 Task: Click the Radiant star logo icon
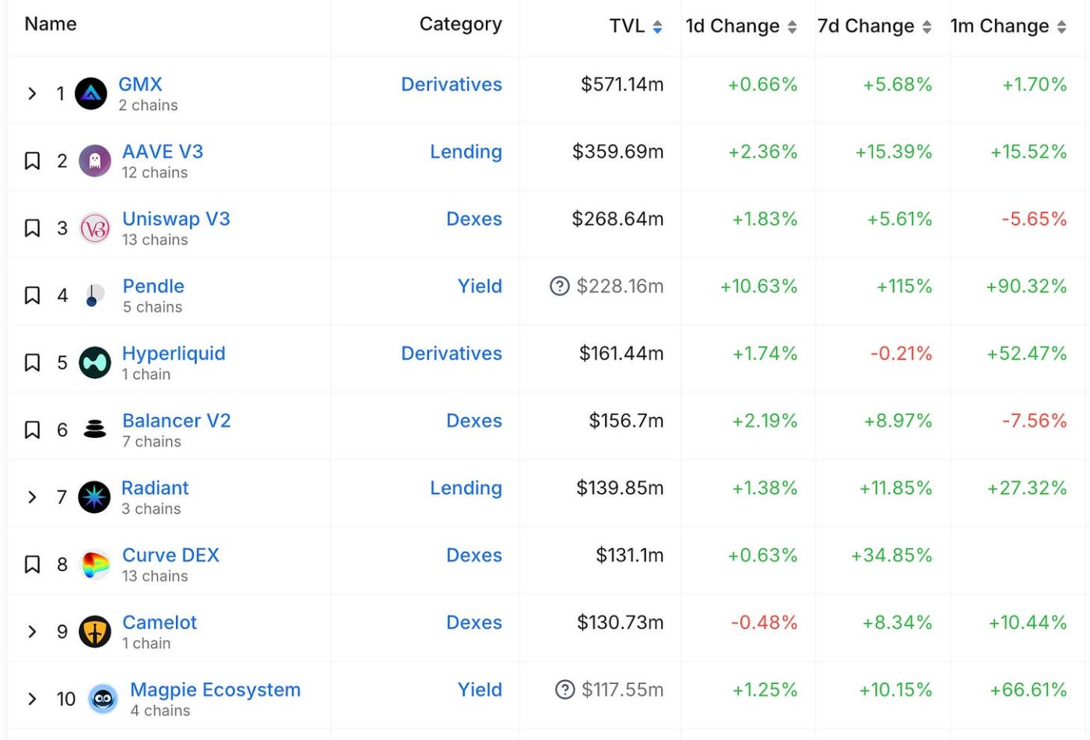point(94,497)
